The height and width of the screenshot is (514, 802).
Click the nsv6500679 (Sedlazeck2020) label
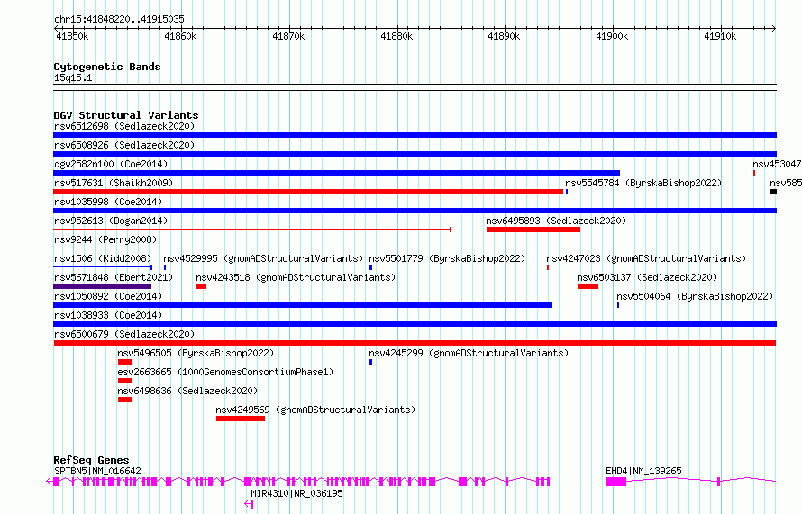tap(124, 334)
